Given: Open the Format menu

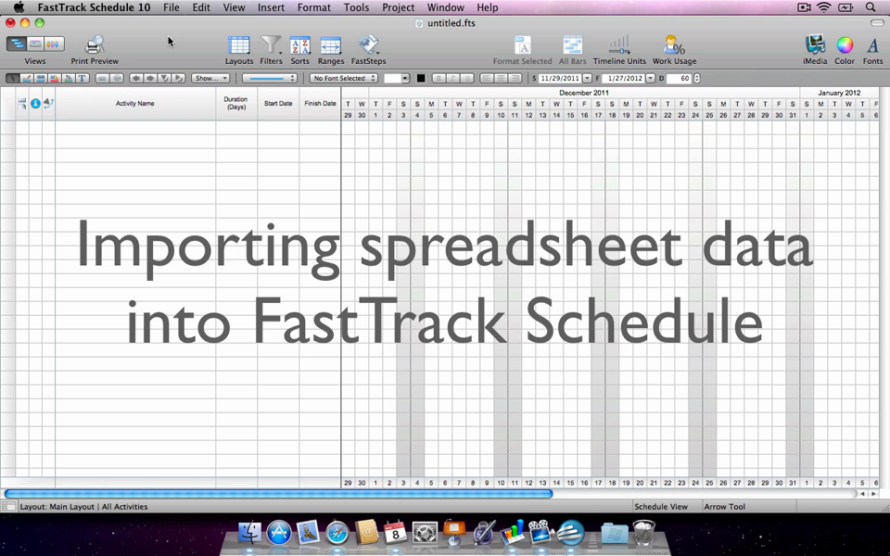Looking at the screenshot, I should pyautogui.click(x=314, y=7).
